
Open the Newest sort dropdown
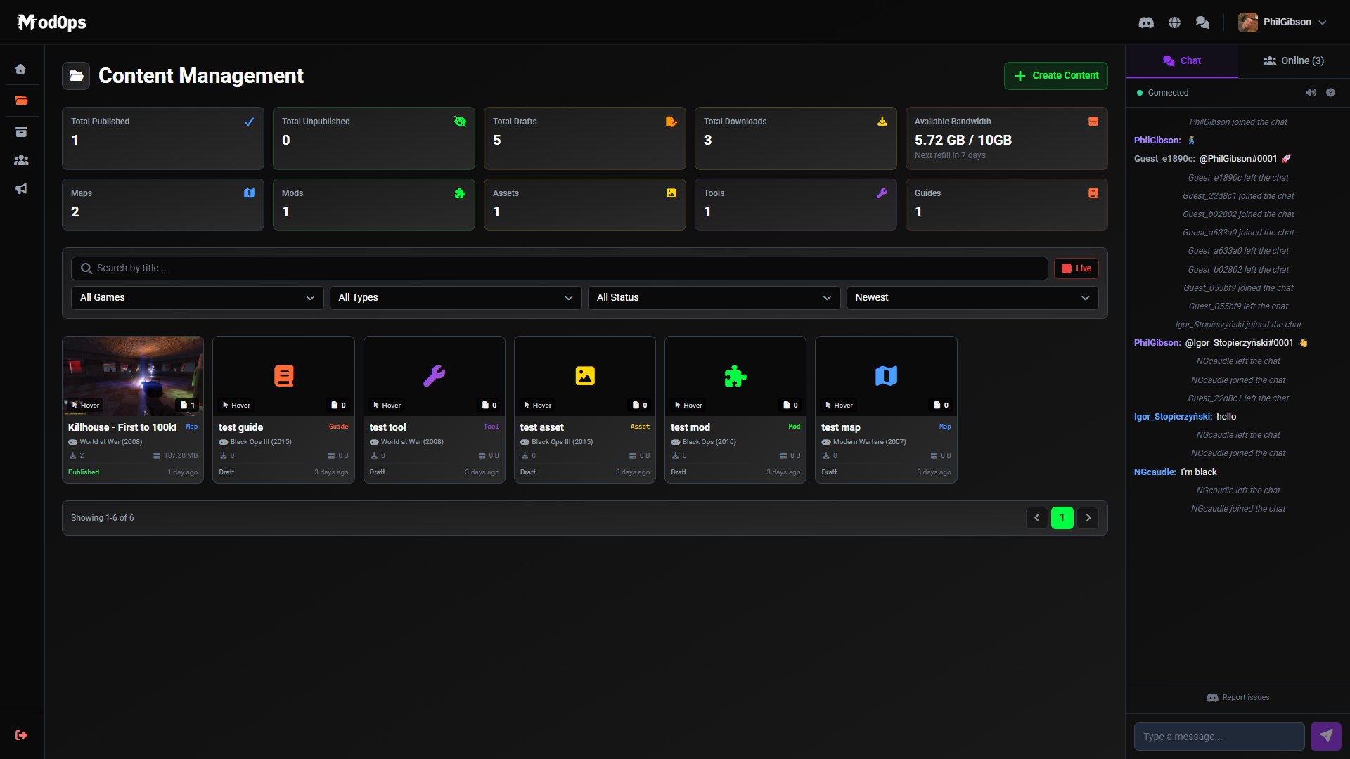(972, 298)
